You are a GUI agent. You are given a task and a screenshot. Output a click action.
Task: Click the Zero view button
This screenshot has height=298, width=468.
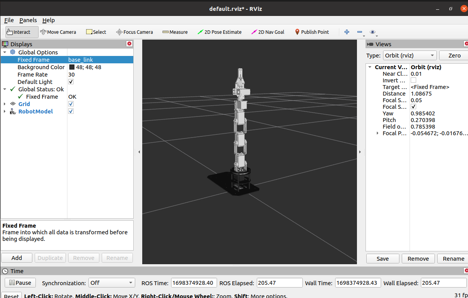coord(454,56)
